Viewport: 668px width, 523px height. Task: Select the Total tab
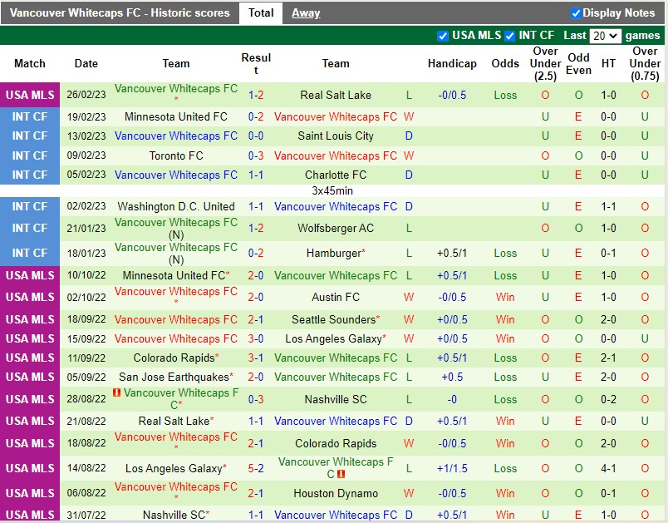[x=261, y=12]
